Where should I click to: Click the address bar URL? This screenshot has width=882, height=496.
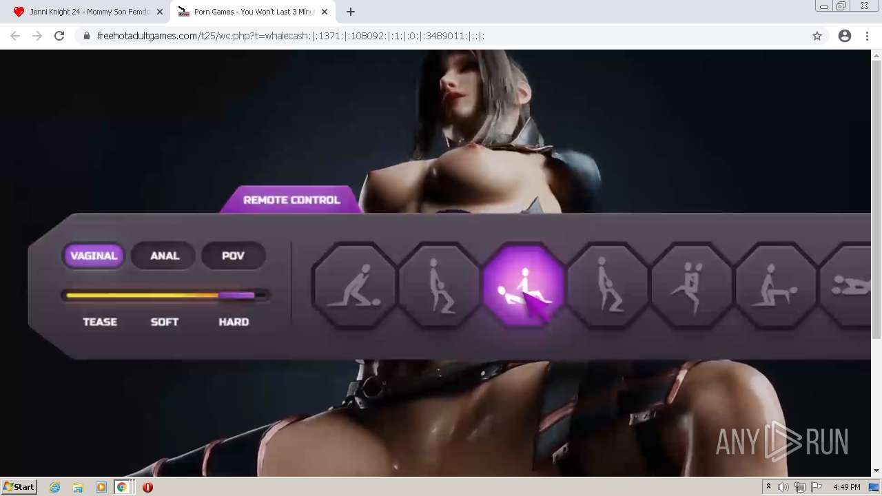(291, 36)
